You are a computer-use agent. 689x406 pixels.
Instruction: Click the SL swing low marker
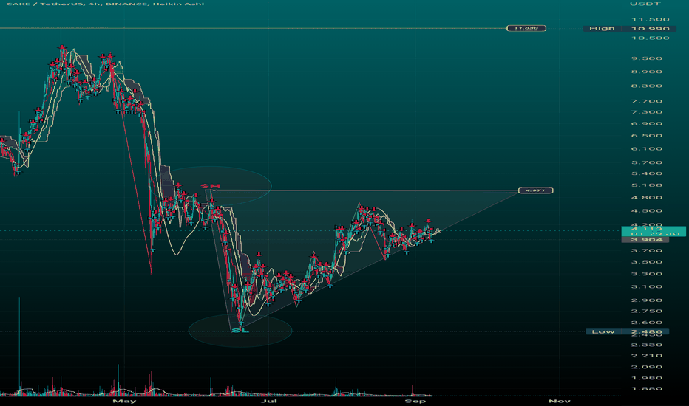point(240,330)
